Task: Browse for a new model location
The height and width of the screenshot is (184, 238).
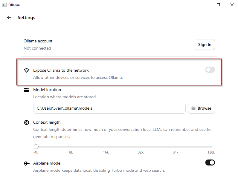Action: tap(201, 108)
